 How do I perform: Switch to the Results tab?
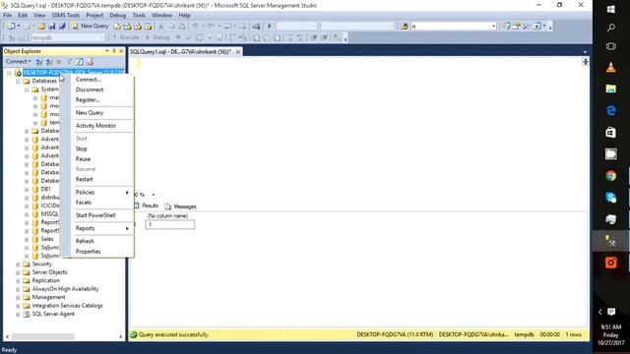point(147,206)
